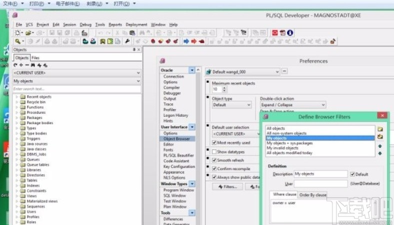
Task: Enable Show datatypes checkbox
Action: point(214,152)
